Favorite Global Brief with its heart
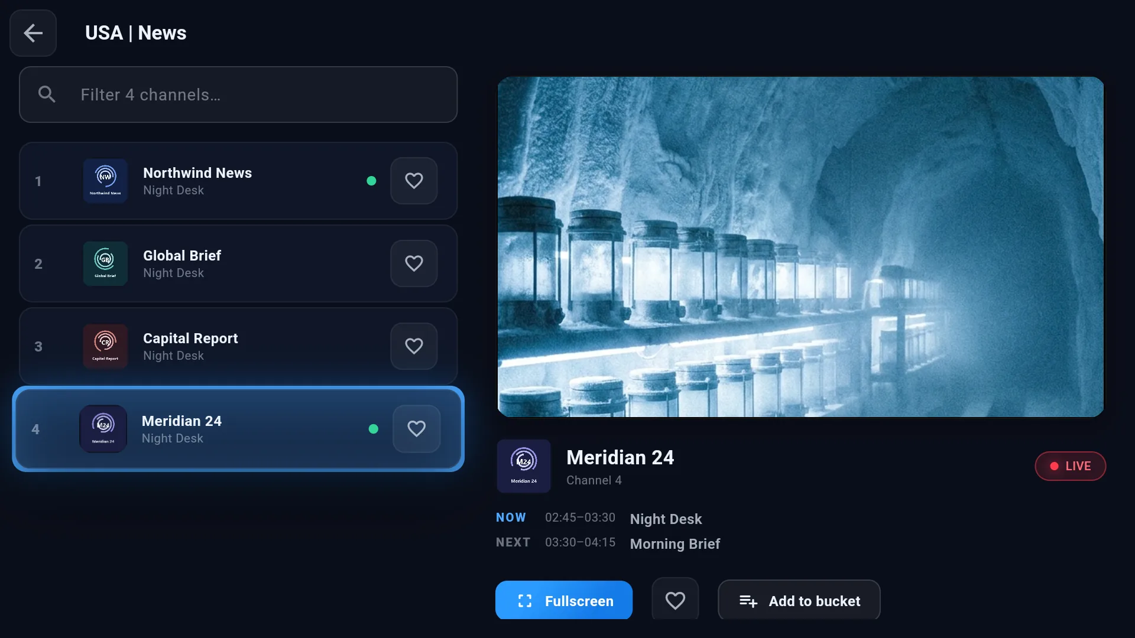The image size is (1135, 638). (x=414, y=263)
